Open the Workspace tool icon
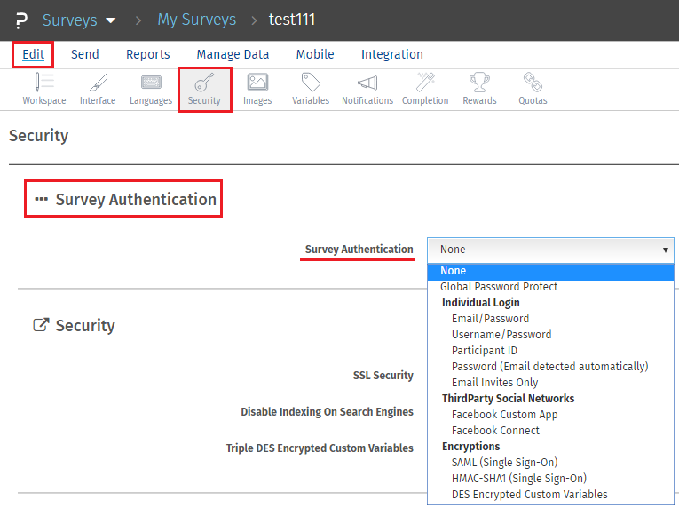Screen dimensions: 679x508 click(44, 83)
